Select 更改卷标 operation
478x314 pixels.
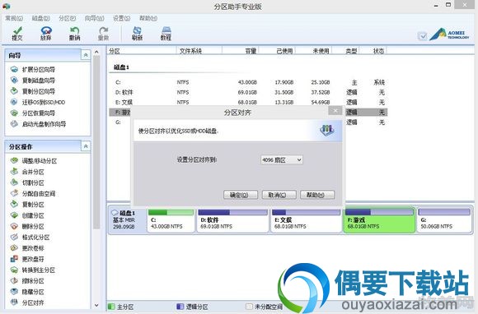[x=27, y=248]
